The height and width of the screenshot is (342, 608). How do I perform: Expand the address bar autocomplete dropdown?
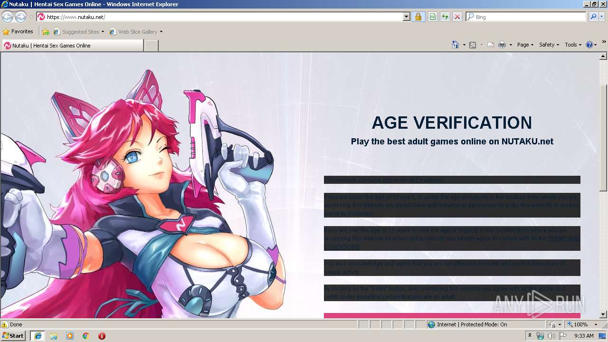tap(406, 17)
